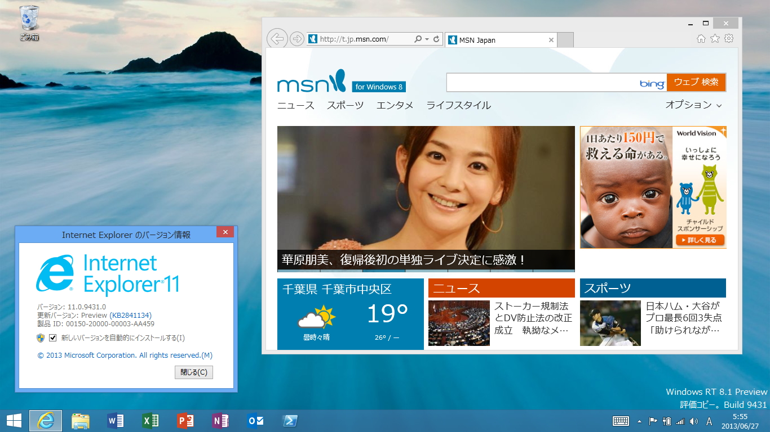The height and width of the screenshot is (432, 770).
Task: Select the スポーツ menu on MSN
Action: [x=344, y=105]
